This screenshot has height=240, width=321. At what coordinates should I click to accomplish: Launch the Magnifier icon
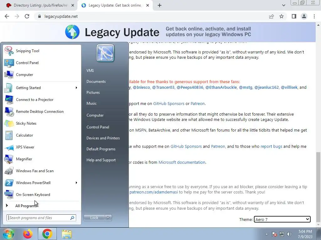click(x=9, y=159)
